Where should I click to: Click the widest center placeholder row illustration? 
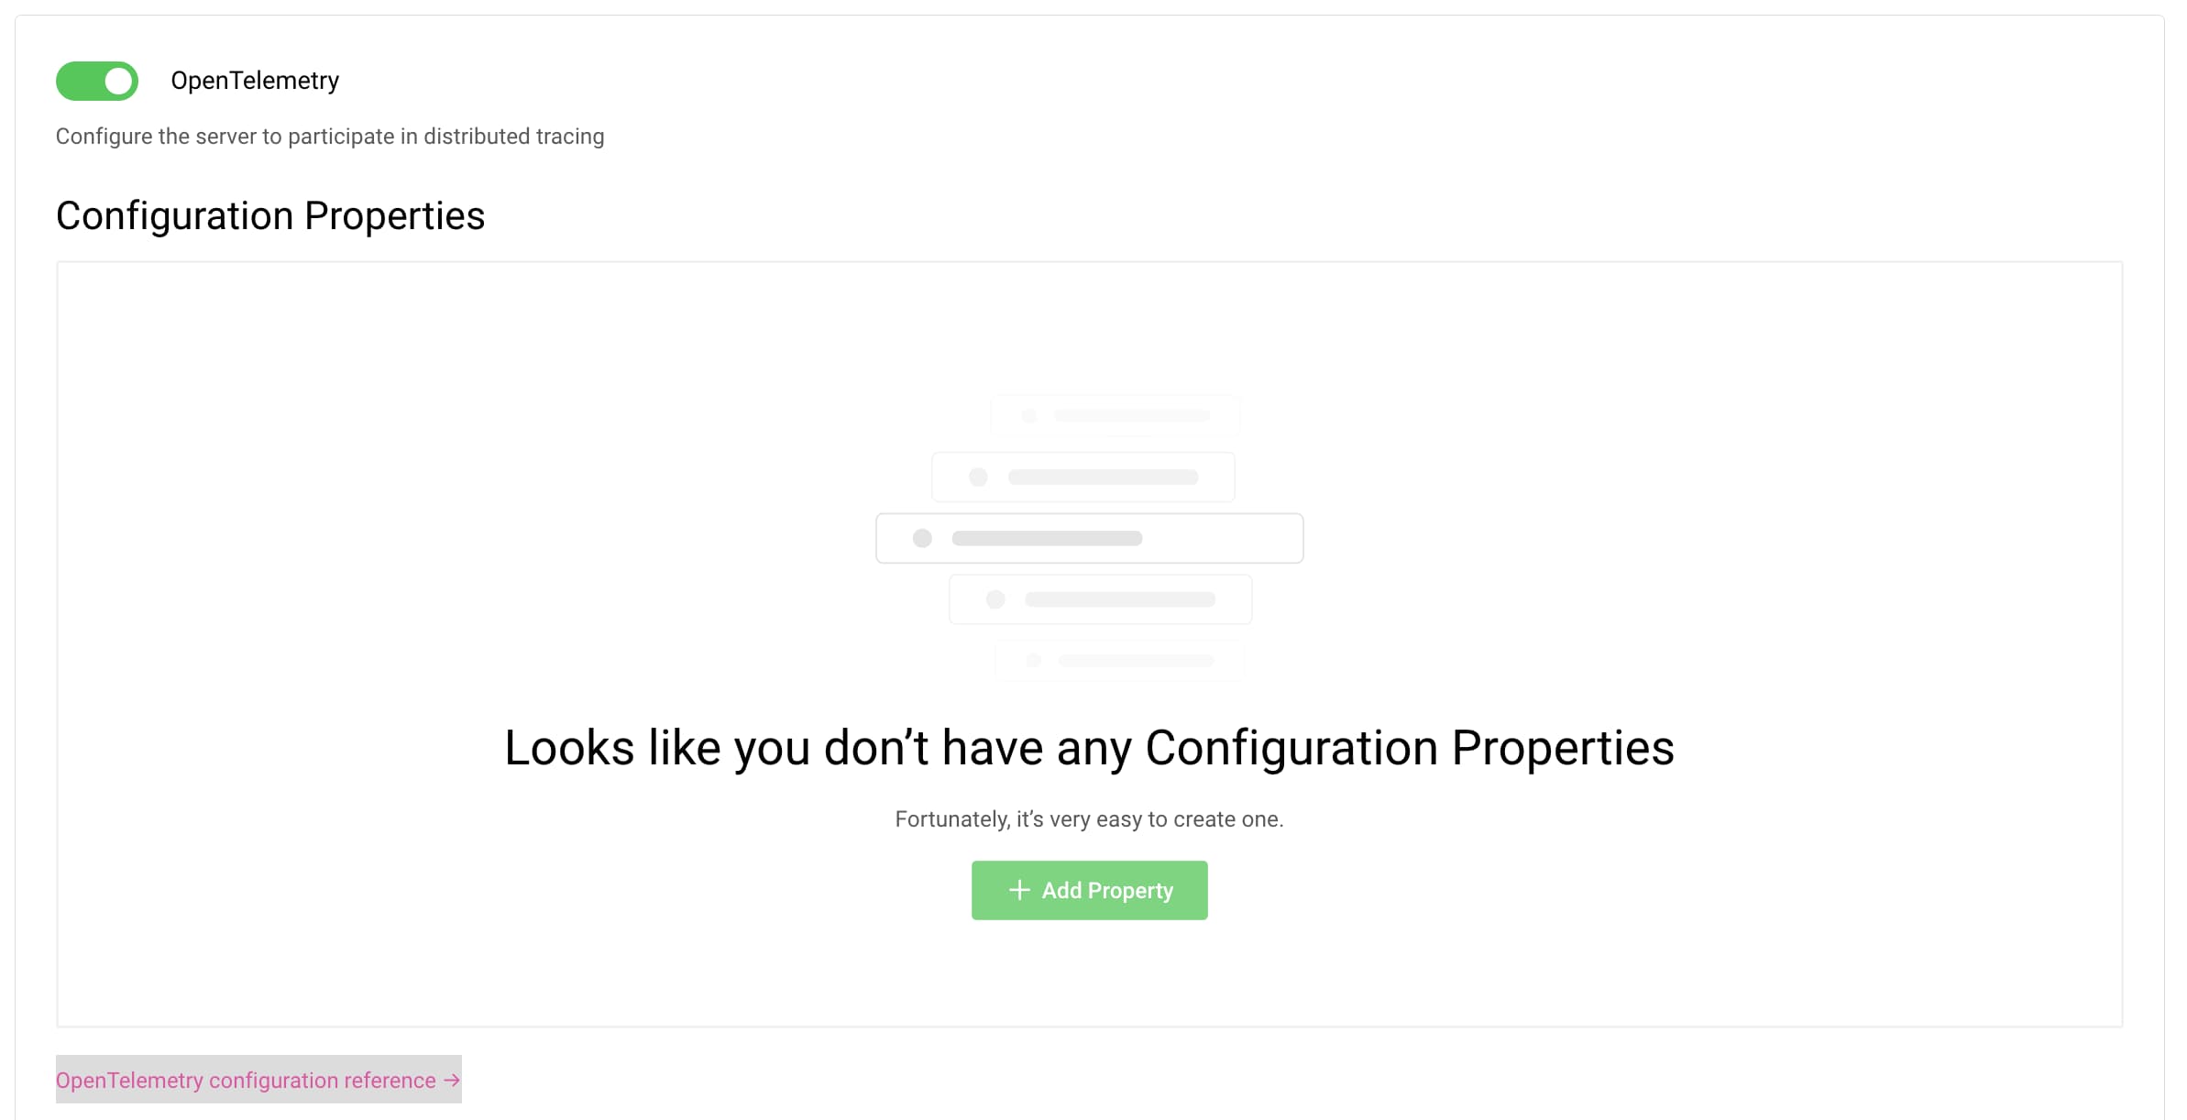click(1089, 538)
